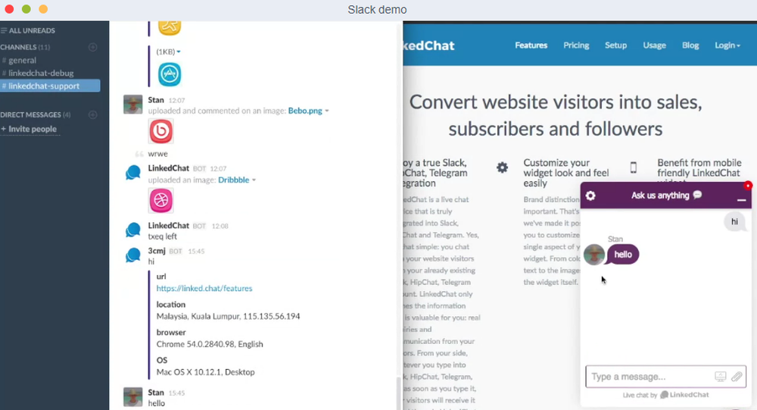
Task: Open the Dribbble icon image thumbnail
Action: (x=160, y=200)
